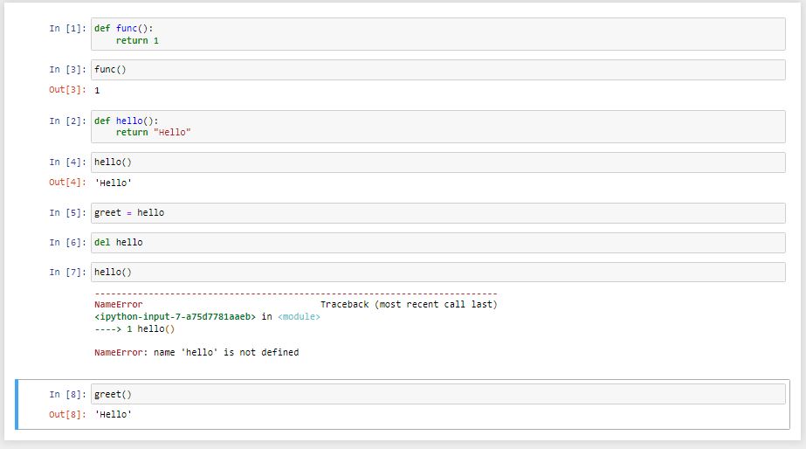Click the greet() input in cell 8
Viewport: 806px width, 449px height.
click(437, 394)
